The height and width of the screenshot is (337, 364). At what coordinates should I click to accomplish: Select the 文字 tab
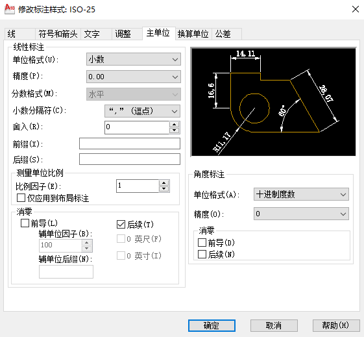(x=96, y=34)
